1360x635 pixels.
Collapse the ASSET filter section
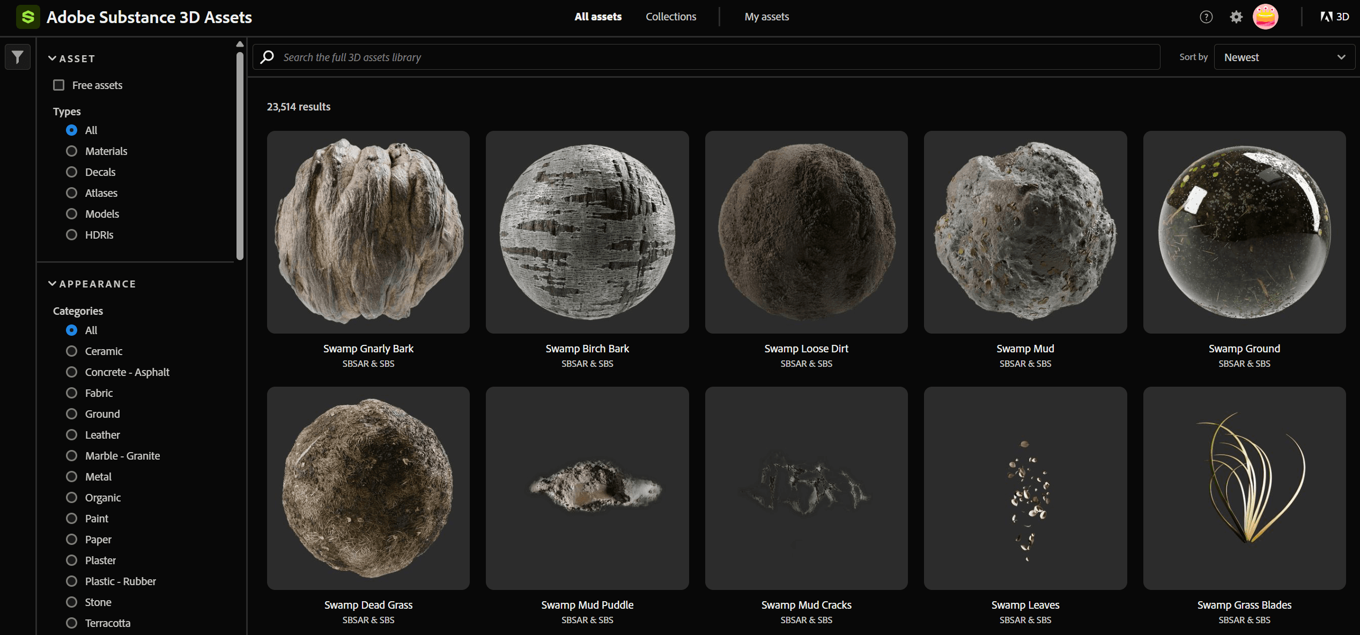53,58
